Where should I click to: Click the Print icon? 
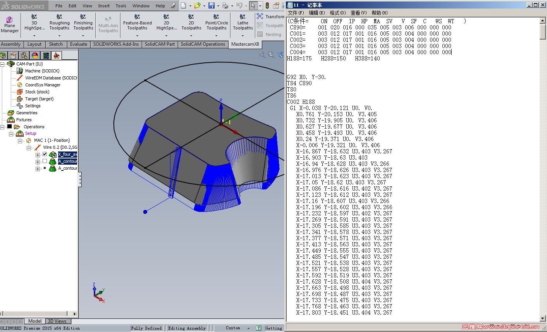[x=225, y=5]
